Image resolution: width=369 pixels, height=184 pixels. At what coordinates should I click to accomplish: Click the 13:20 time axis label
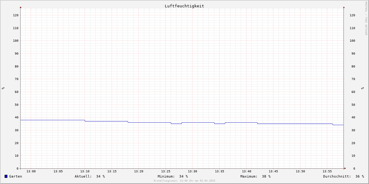tap(139, 171)
